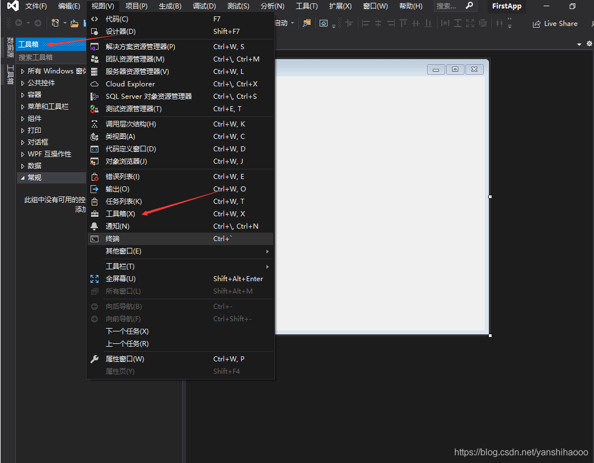Click the Task List (任务列表) clipboard icon
The height and width of the screenshot is (463, 594).
pos(94,202)
